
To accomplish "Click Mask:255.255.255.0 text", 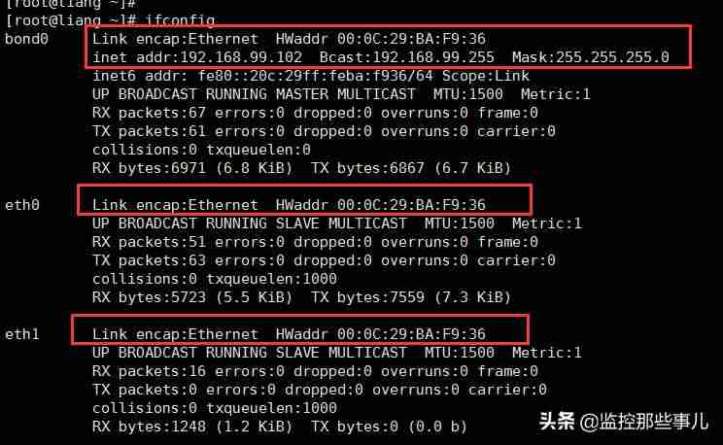I will coord(590,57).
